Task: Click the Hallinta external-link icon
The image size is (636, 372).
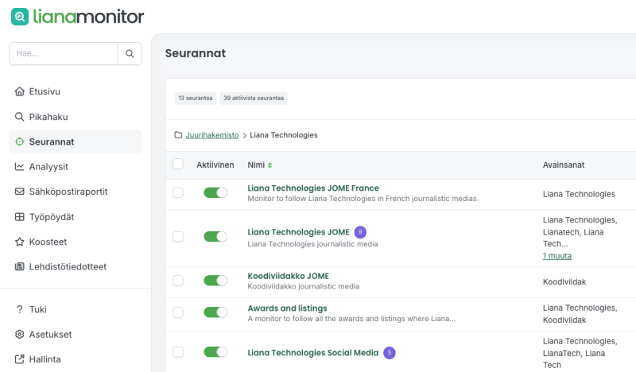Action: (19, 359)
